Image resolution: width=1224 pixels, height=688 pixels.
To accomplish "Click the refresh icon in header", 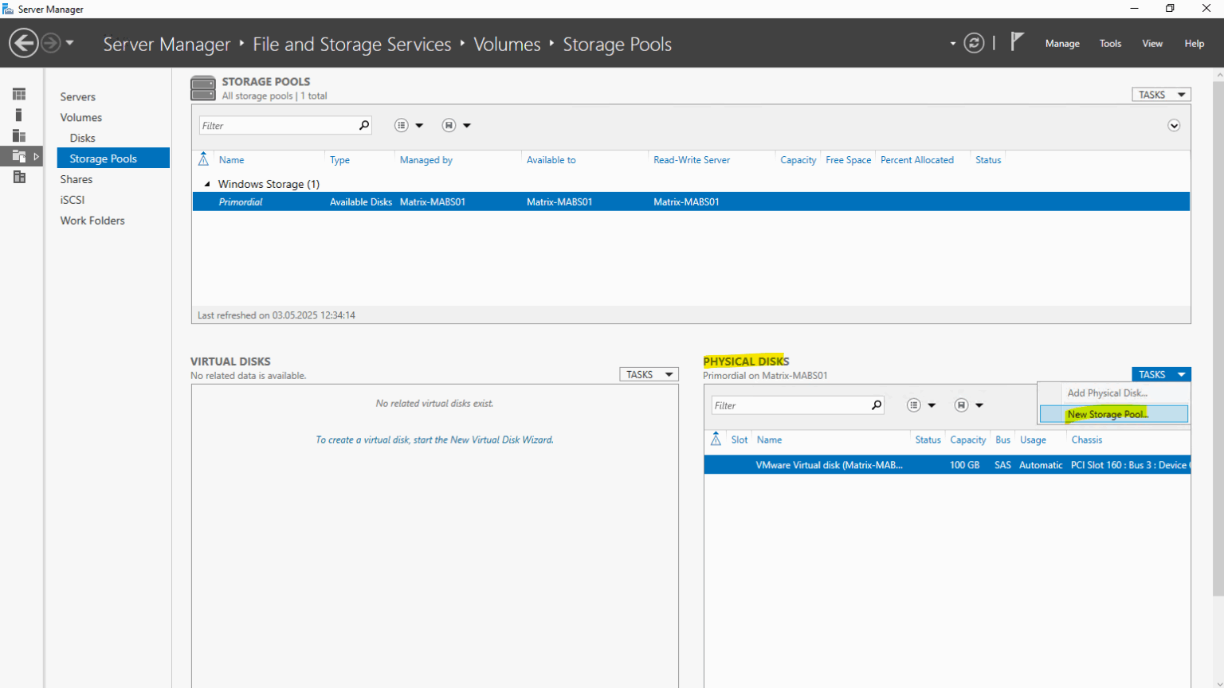I will pos(974,43).
